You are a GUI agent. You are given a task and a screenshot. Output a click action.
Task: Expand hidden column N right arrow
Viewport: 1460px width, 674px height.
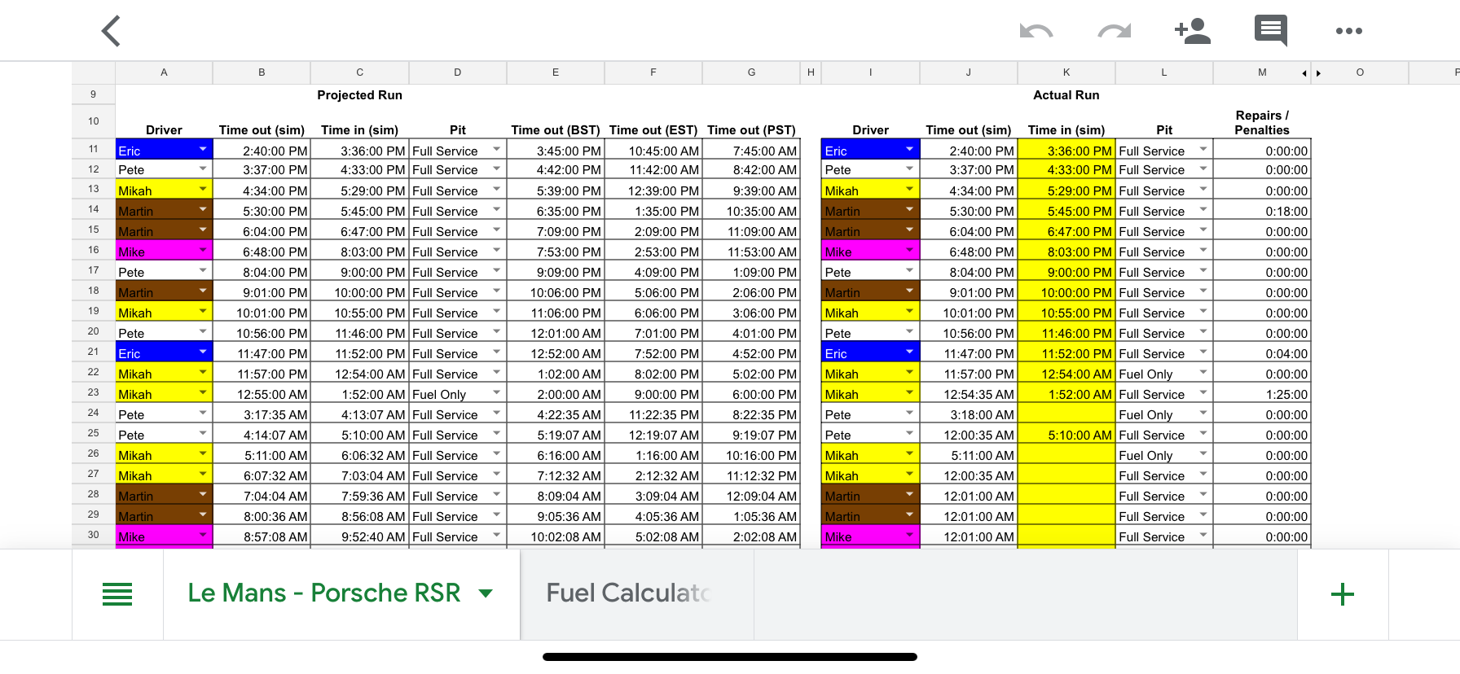pyautogui.click(x=1318, y=73)
